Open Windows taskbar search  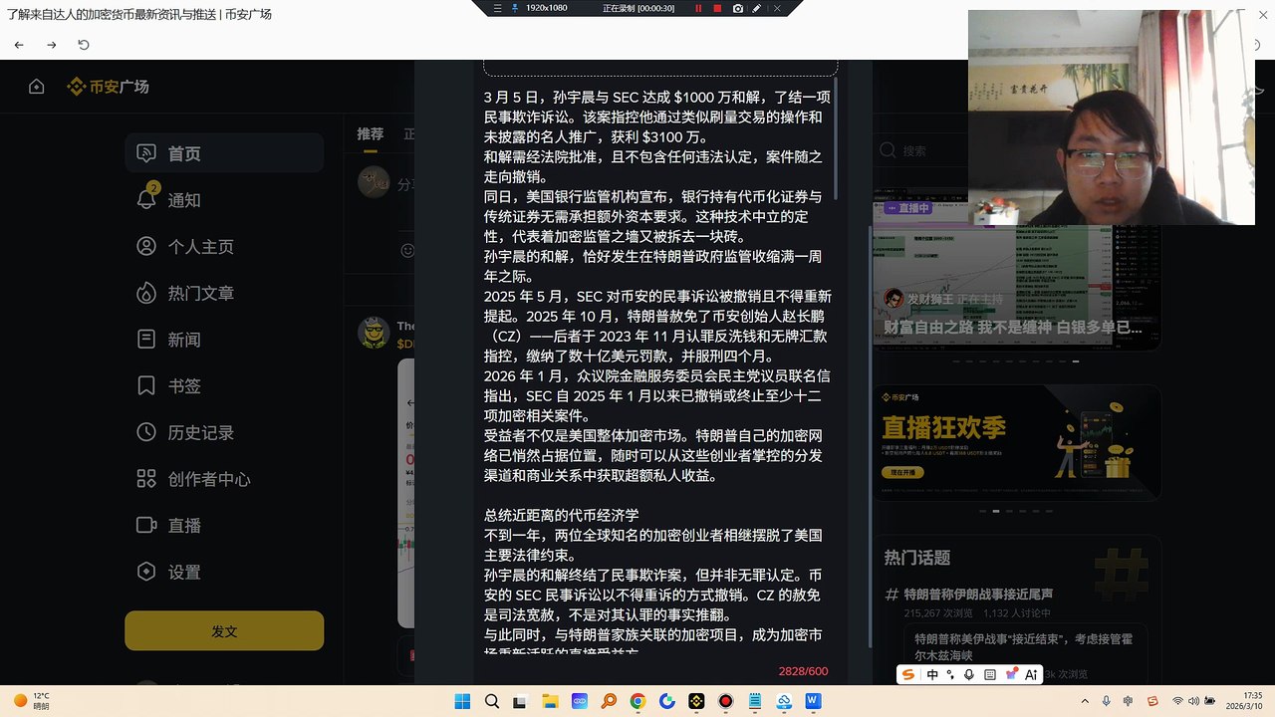pyautogui.click(x=491, y=701)
